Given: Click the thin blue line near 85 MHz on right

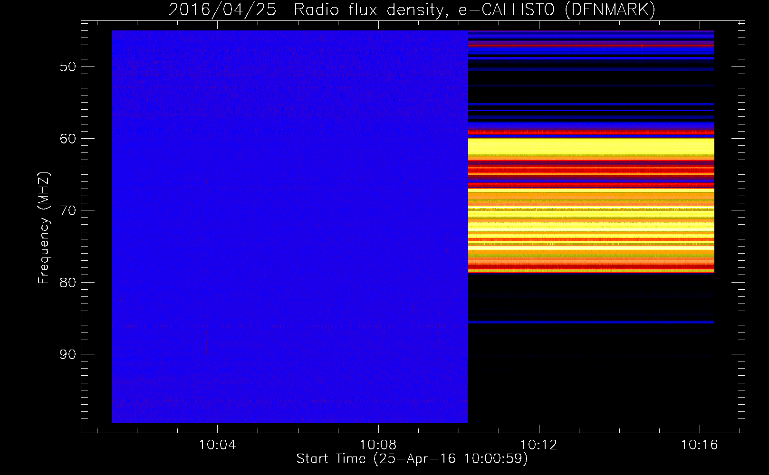Looking at the screenshot, I should tap(591, 322).
